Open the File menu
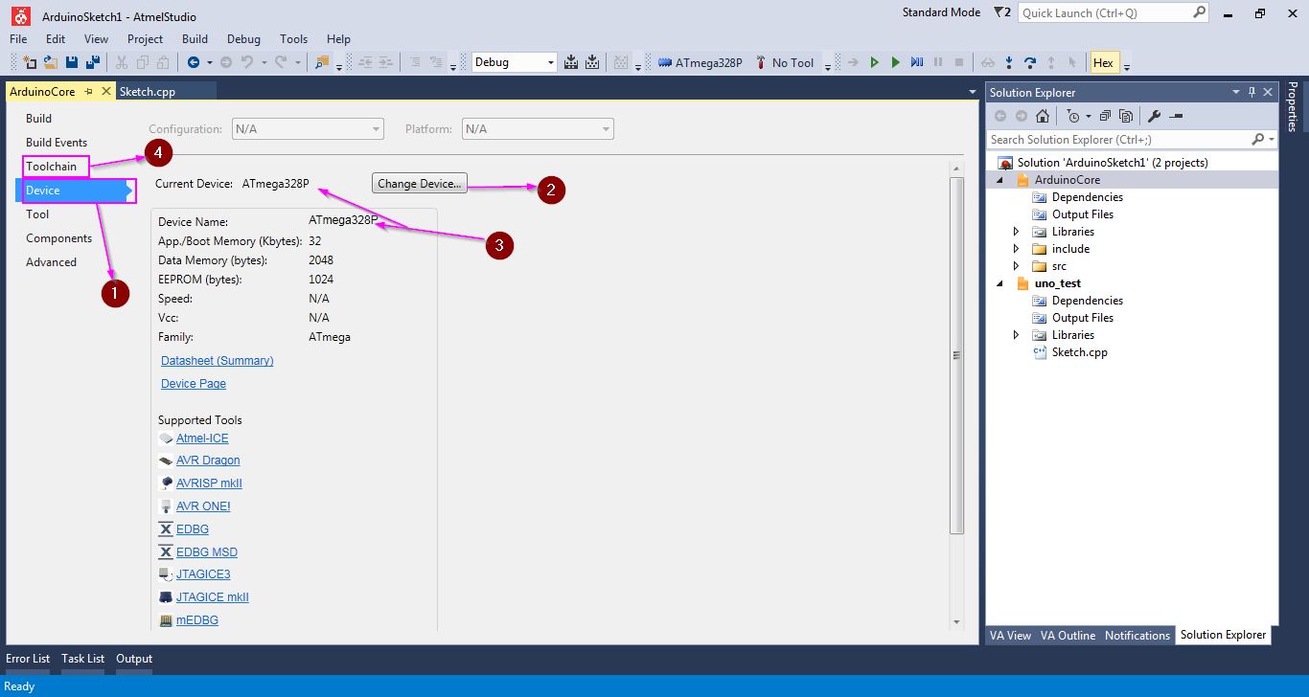Image resolution: width=1309 pixels, height=697 pixels. [18, 39]
